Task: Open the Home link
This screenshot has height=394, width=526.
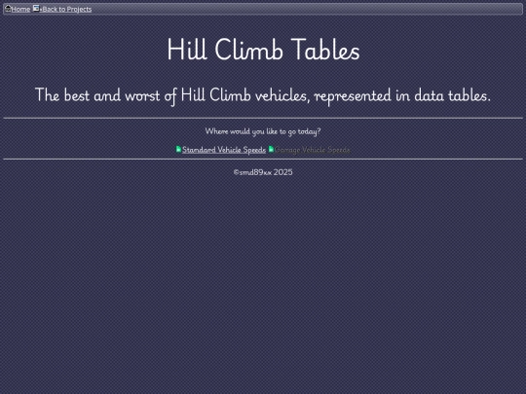Action: click(x=20, y=10)
